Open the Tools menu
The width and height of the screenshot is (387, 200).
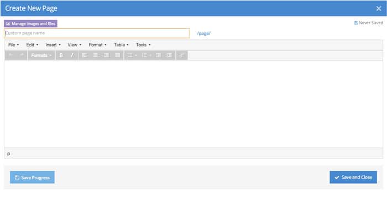pos(143,45)
